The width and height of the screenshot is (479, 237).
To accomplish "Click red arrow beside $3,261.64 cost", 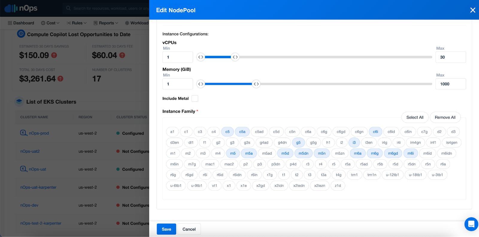I will coord(60,79).
